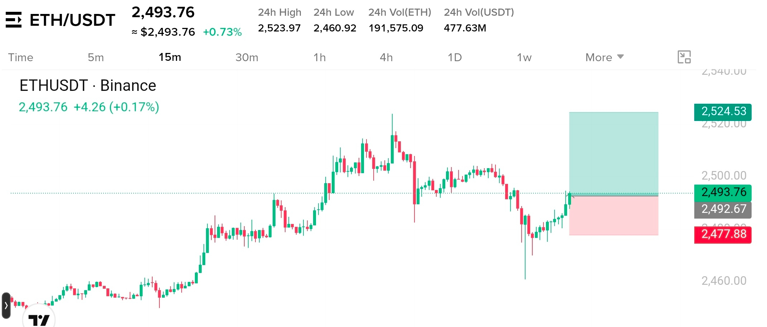
Task: Choose the 4h interval
Action: pyautogui.click(x=386, y=57)
